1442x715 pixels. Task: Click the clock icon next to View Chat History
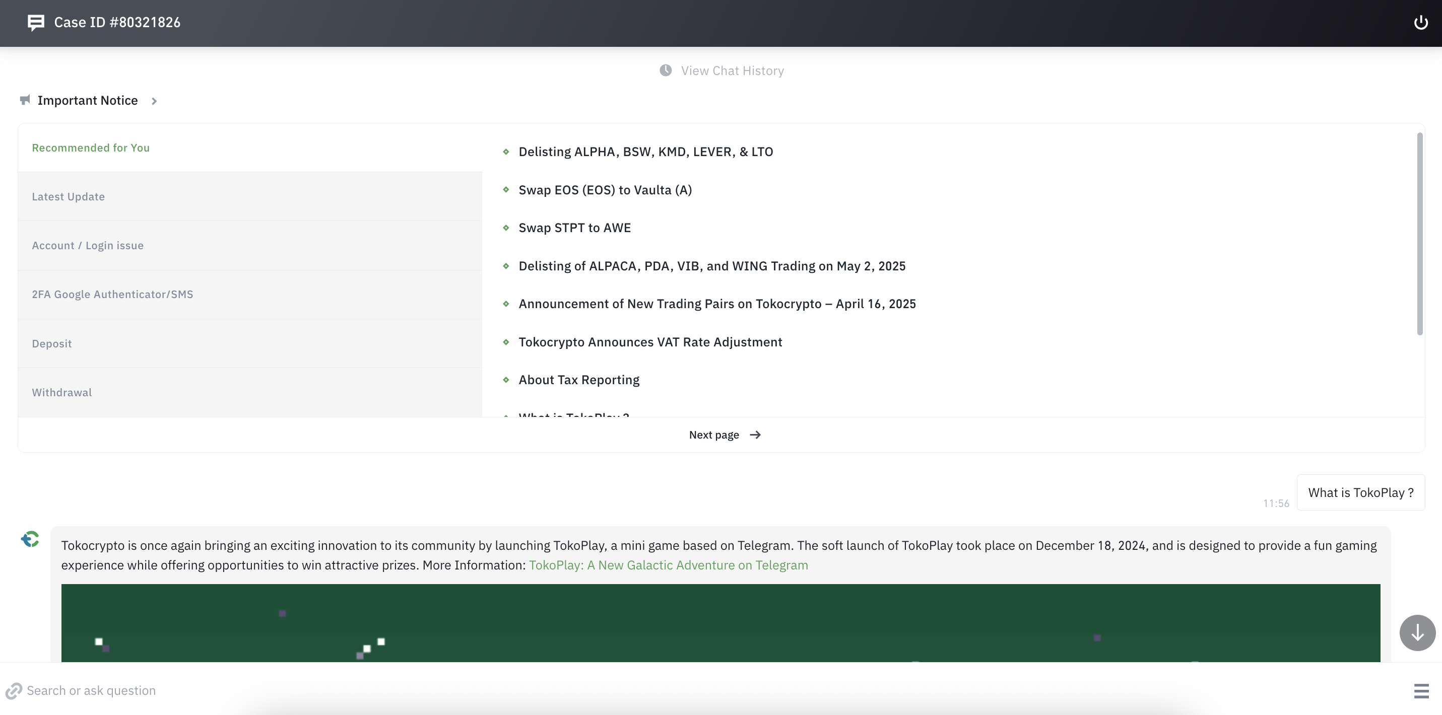pyautogui.click(x=666, y=70)
